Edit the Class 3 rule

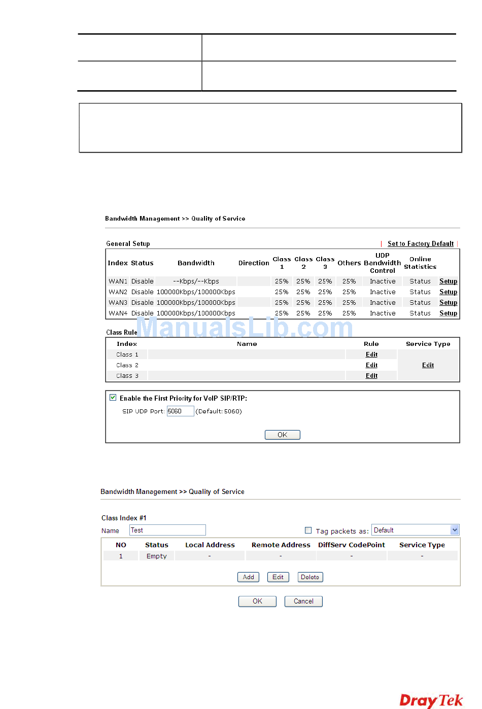coord(371,376)
